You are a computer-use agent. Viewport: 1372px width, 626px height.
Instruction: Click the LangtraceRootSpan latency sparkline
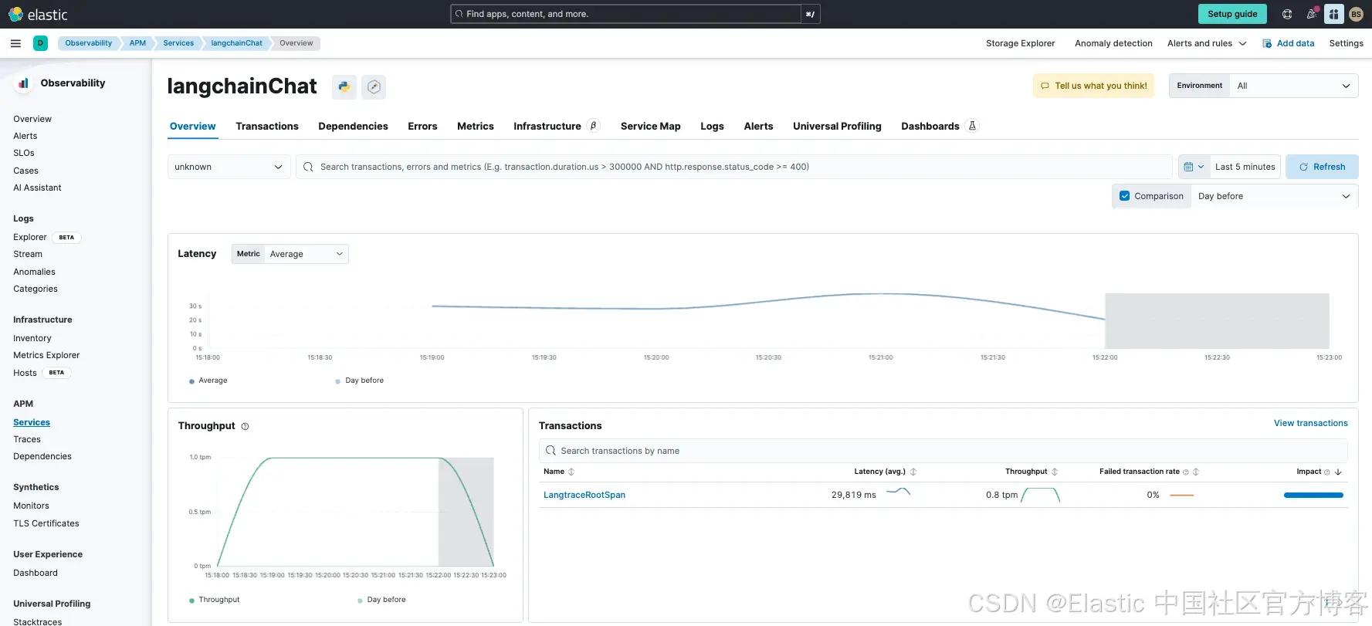[898, 492]
